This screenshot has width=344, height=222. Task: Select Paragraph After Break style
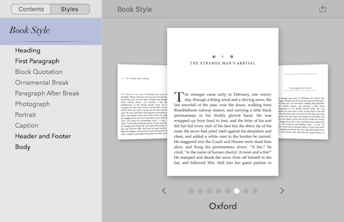pyautogui.click(x=47, y=94)
